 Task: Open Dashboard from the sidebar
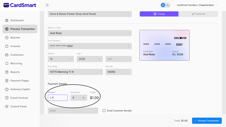coord(20,20)
